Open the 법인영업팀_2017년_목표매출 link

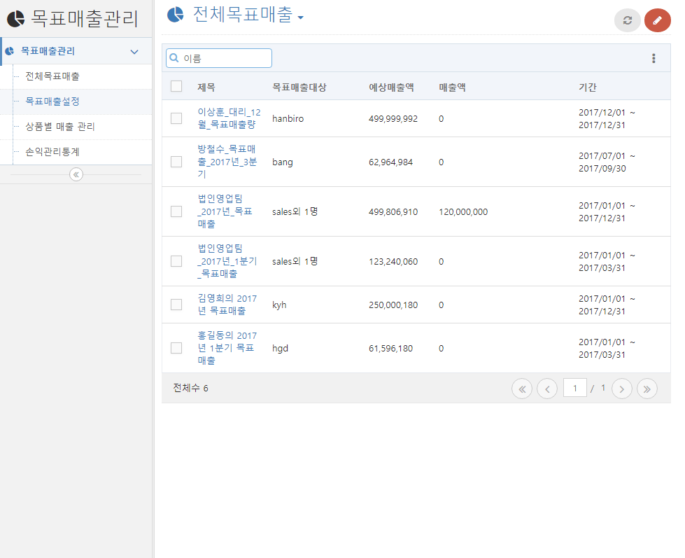pyautogui.click(x=225, y=211)
